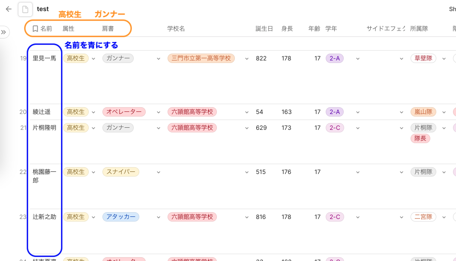Expand 所属隊 dropdown in 辻新之助 row
The width and height of the screenshot is (456, 261).
pos(444,217)
